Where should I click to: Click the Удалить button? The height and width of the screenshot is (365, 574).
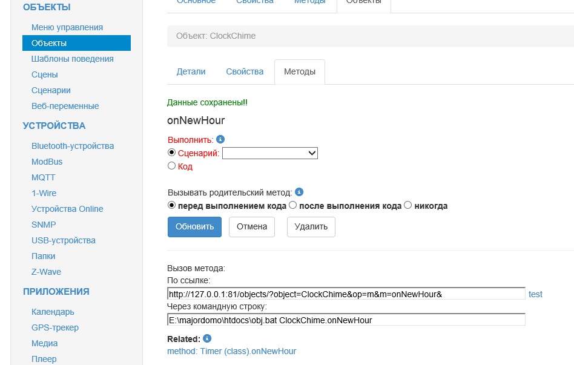point(311,226)
